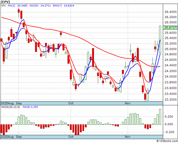This screenshot has height=143, width=178.
Task: Click the Nov marker on price chart axis
Action: tap(127, 103)
